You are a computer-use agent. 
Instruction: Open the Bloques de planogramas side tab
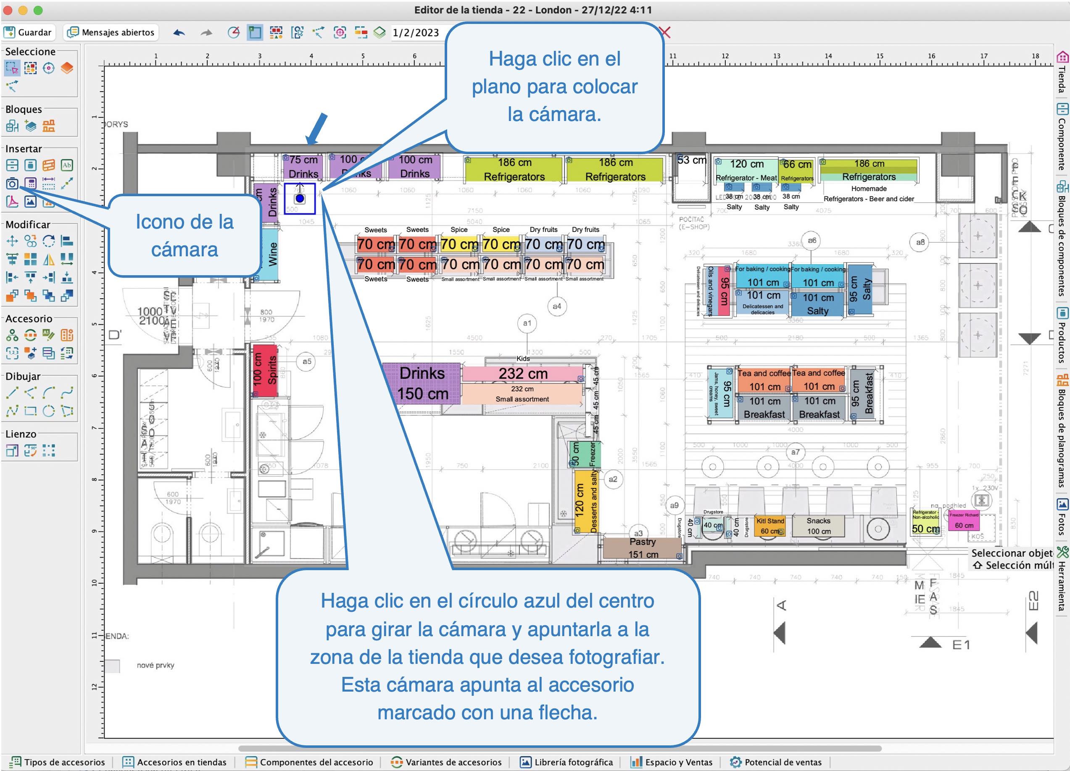pos(1062,431)
